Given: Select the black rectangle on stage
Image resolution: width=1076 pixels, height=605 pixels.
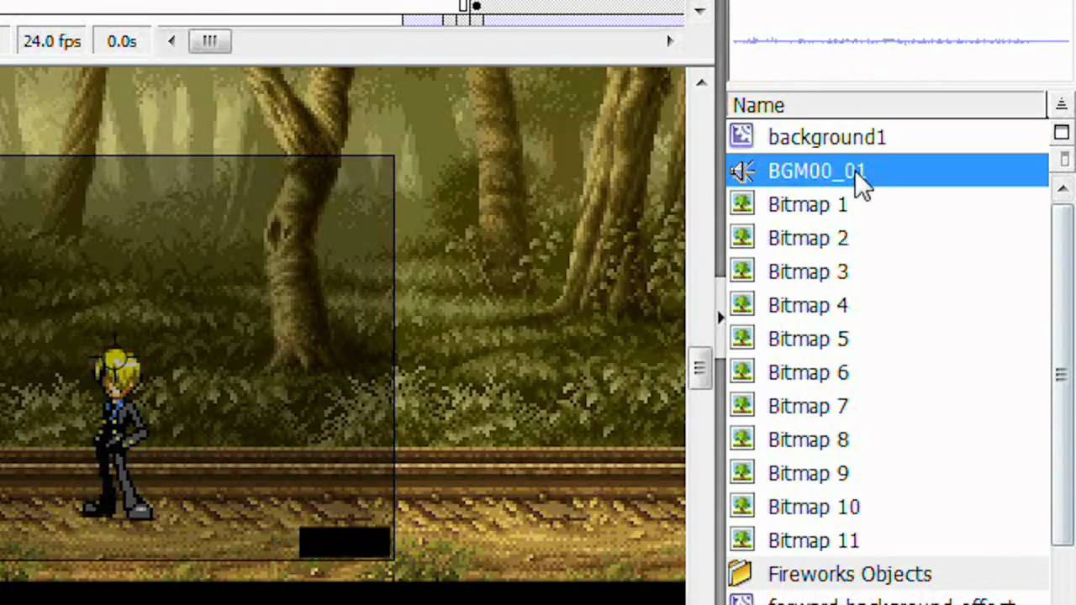Looking at the screenshot, I should (345, 543).
